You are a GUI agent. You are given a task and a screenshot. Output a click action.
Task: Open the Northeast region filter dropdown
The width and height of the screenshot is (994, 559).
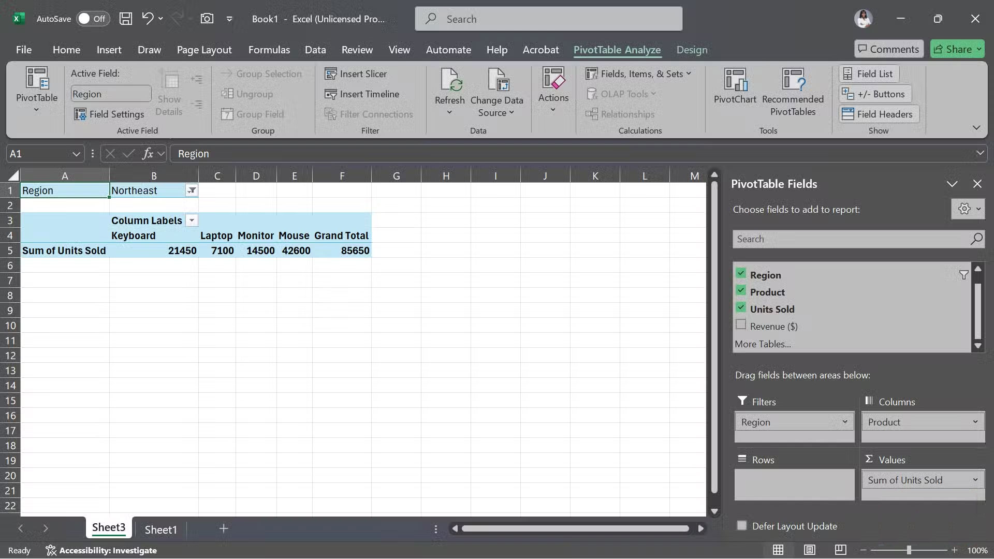click(191, 190)
